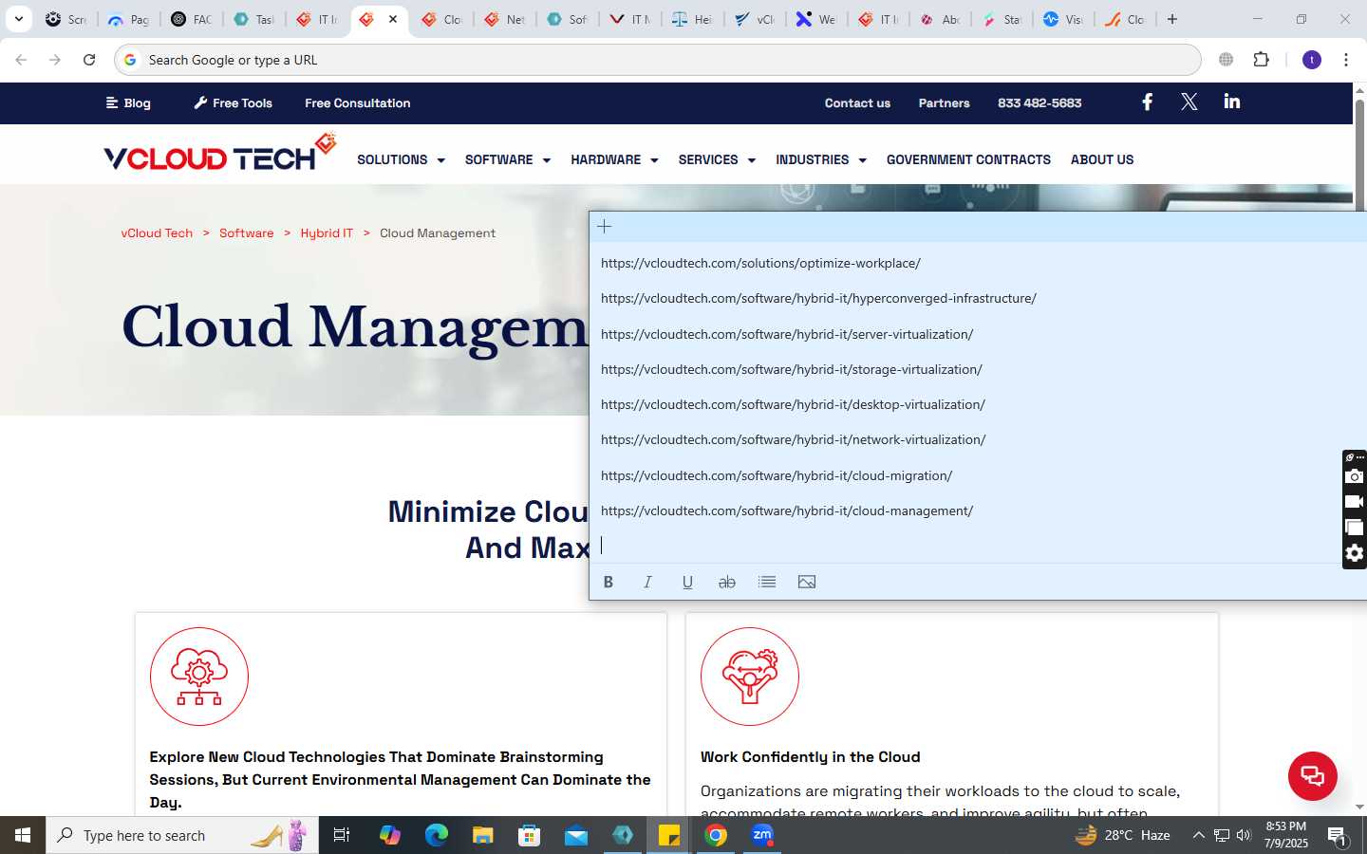Open Task View from taskbar

(x=342, y=835)
